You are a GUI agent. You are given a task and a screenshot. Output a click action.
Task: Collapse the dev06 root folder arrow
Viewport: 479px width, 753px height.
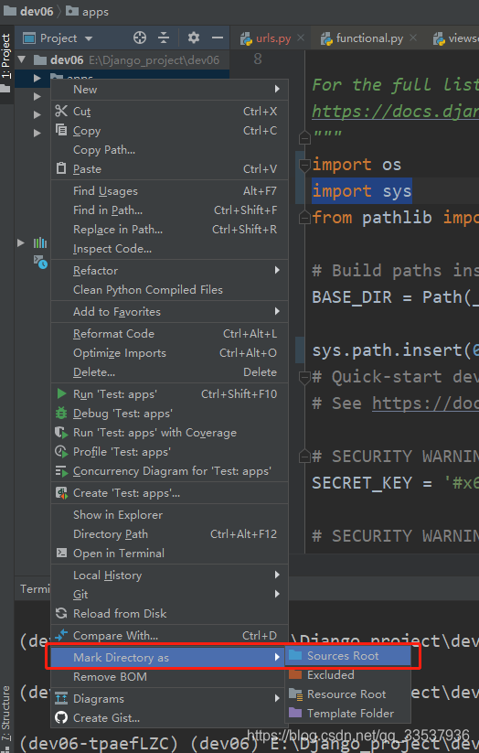click(x=22, y=59)
